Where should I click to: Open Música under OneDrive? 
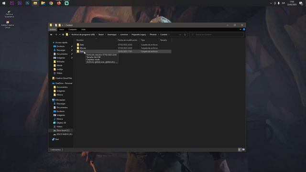click(x=59, y=95)
